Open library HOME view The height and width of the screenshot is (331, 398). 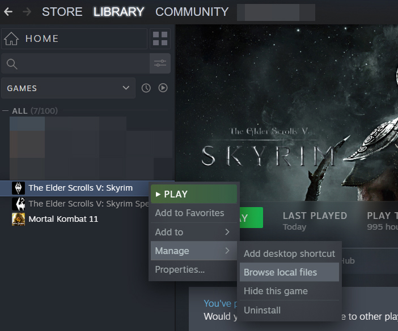click(74, 38)
